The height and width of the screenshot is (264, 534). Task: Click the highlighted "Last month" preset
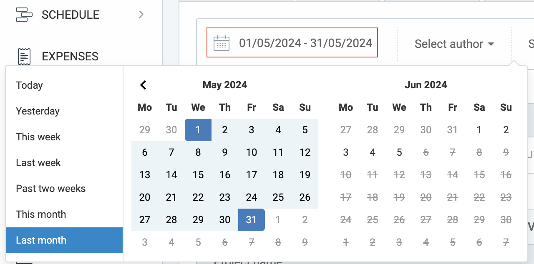tap(41, 240)
